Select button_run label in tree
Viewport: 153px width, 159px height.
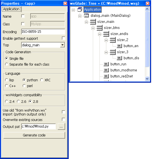(118, 64)
